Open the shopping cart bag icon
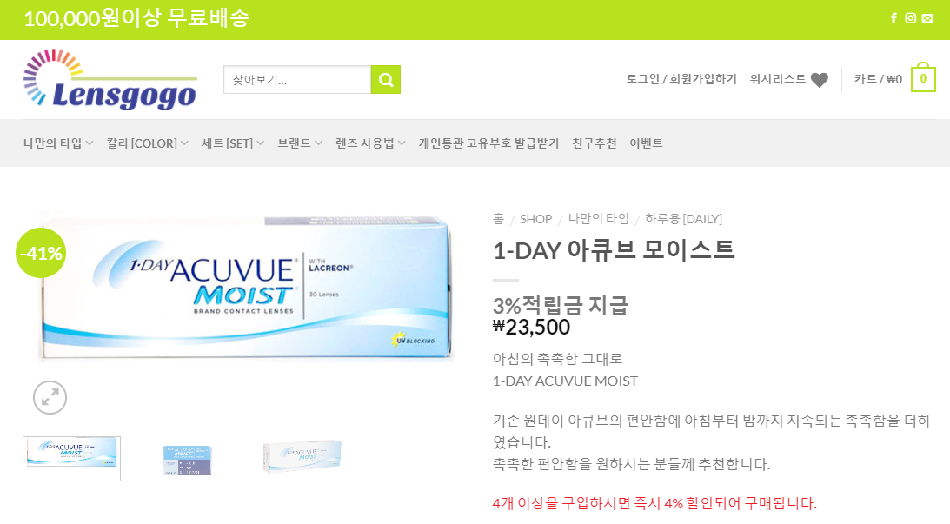The image size is (950, 524). pos(923,77)
